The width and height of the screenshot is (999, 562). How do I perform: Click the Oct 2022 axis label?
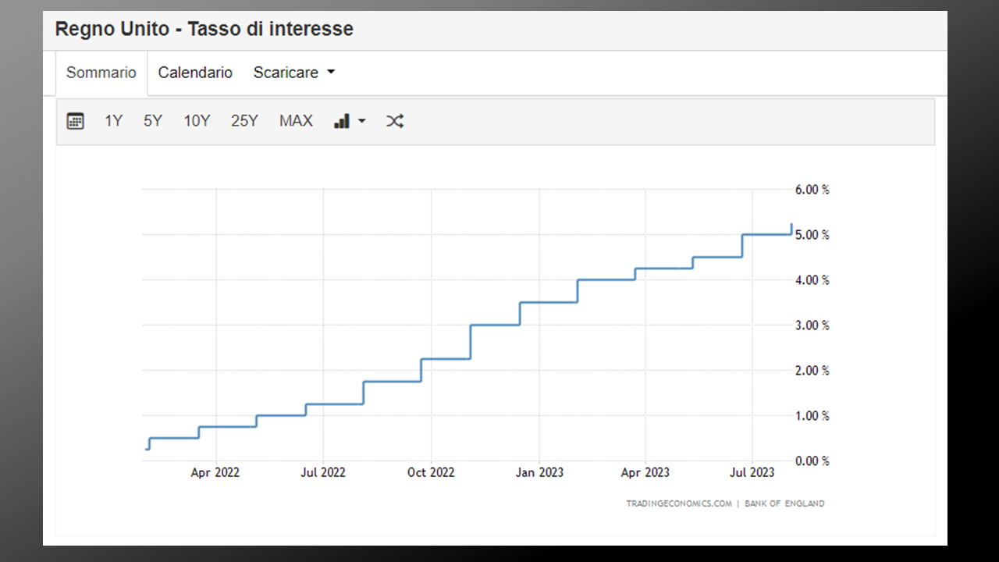[431, 473]
